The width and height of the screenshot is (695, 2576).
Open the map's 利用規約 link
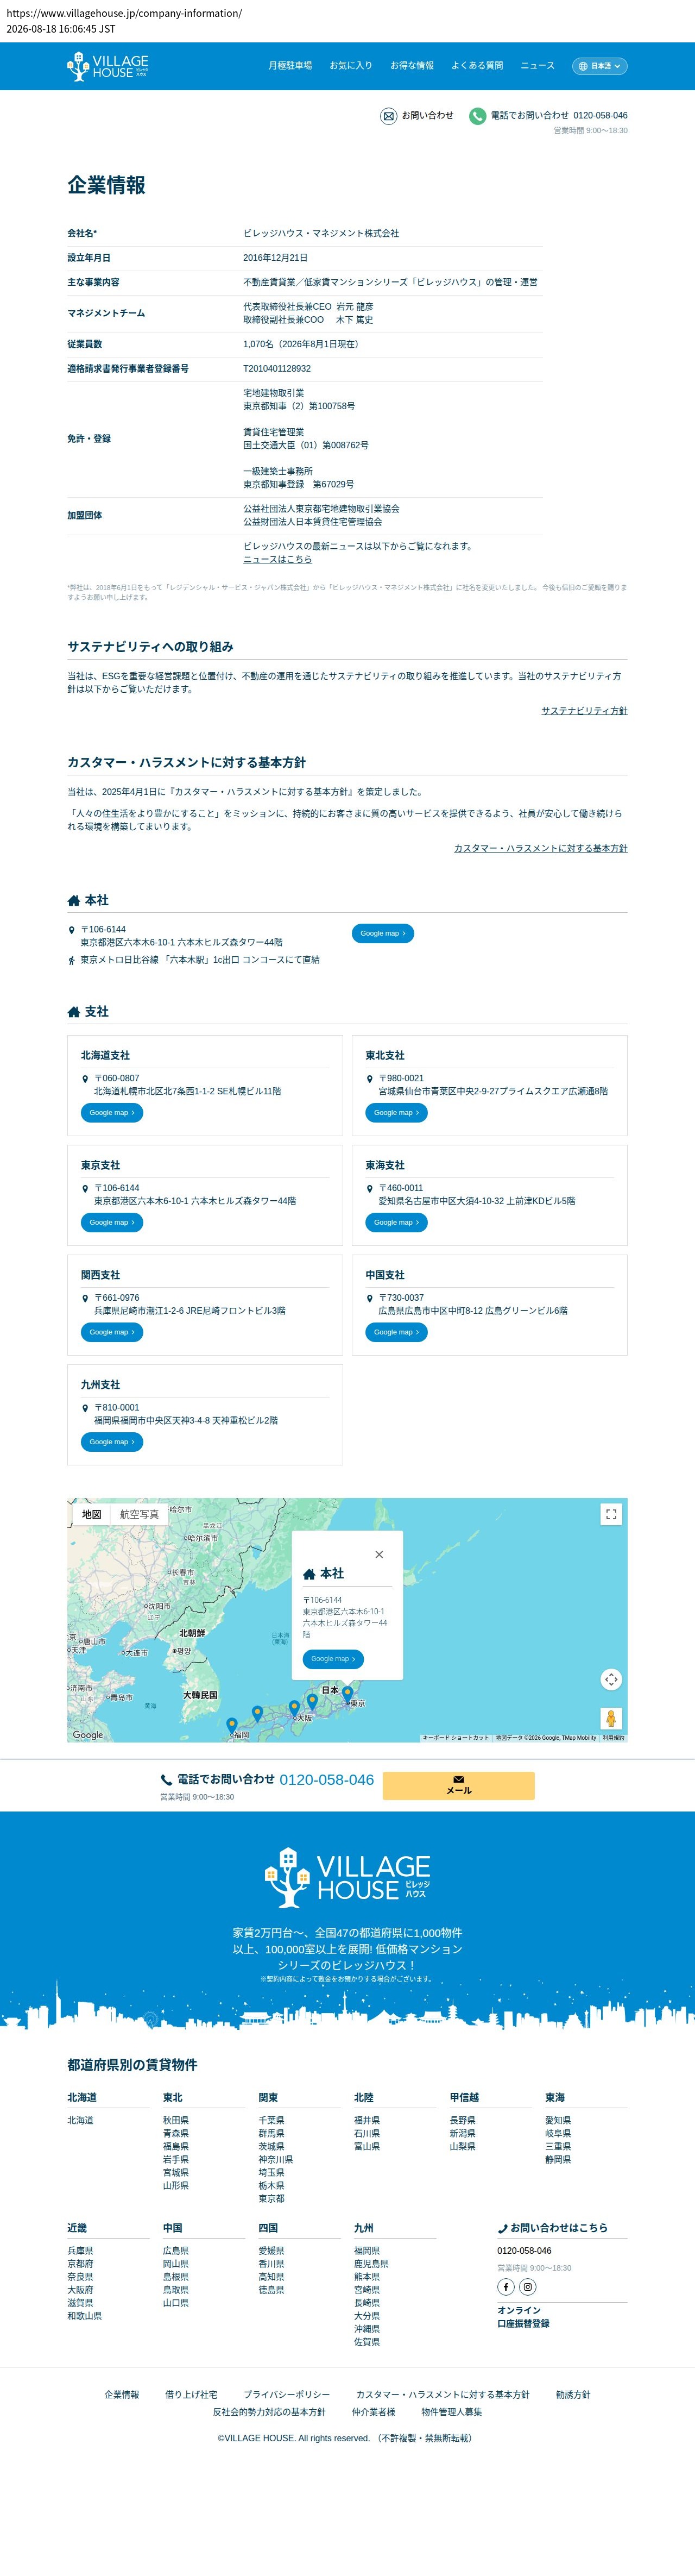[613, 1738]
